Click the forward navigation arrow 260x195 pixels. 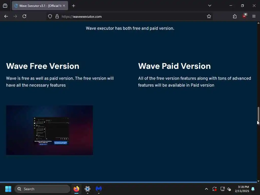(x=15, y=17)
